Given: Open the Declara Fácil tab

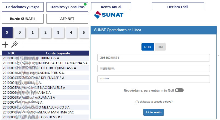Looking at the screenshot, I should tap(178, 7).
